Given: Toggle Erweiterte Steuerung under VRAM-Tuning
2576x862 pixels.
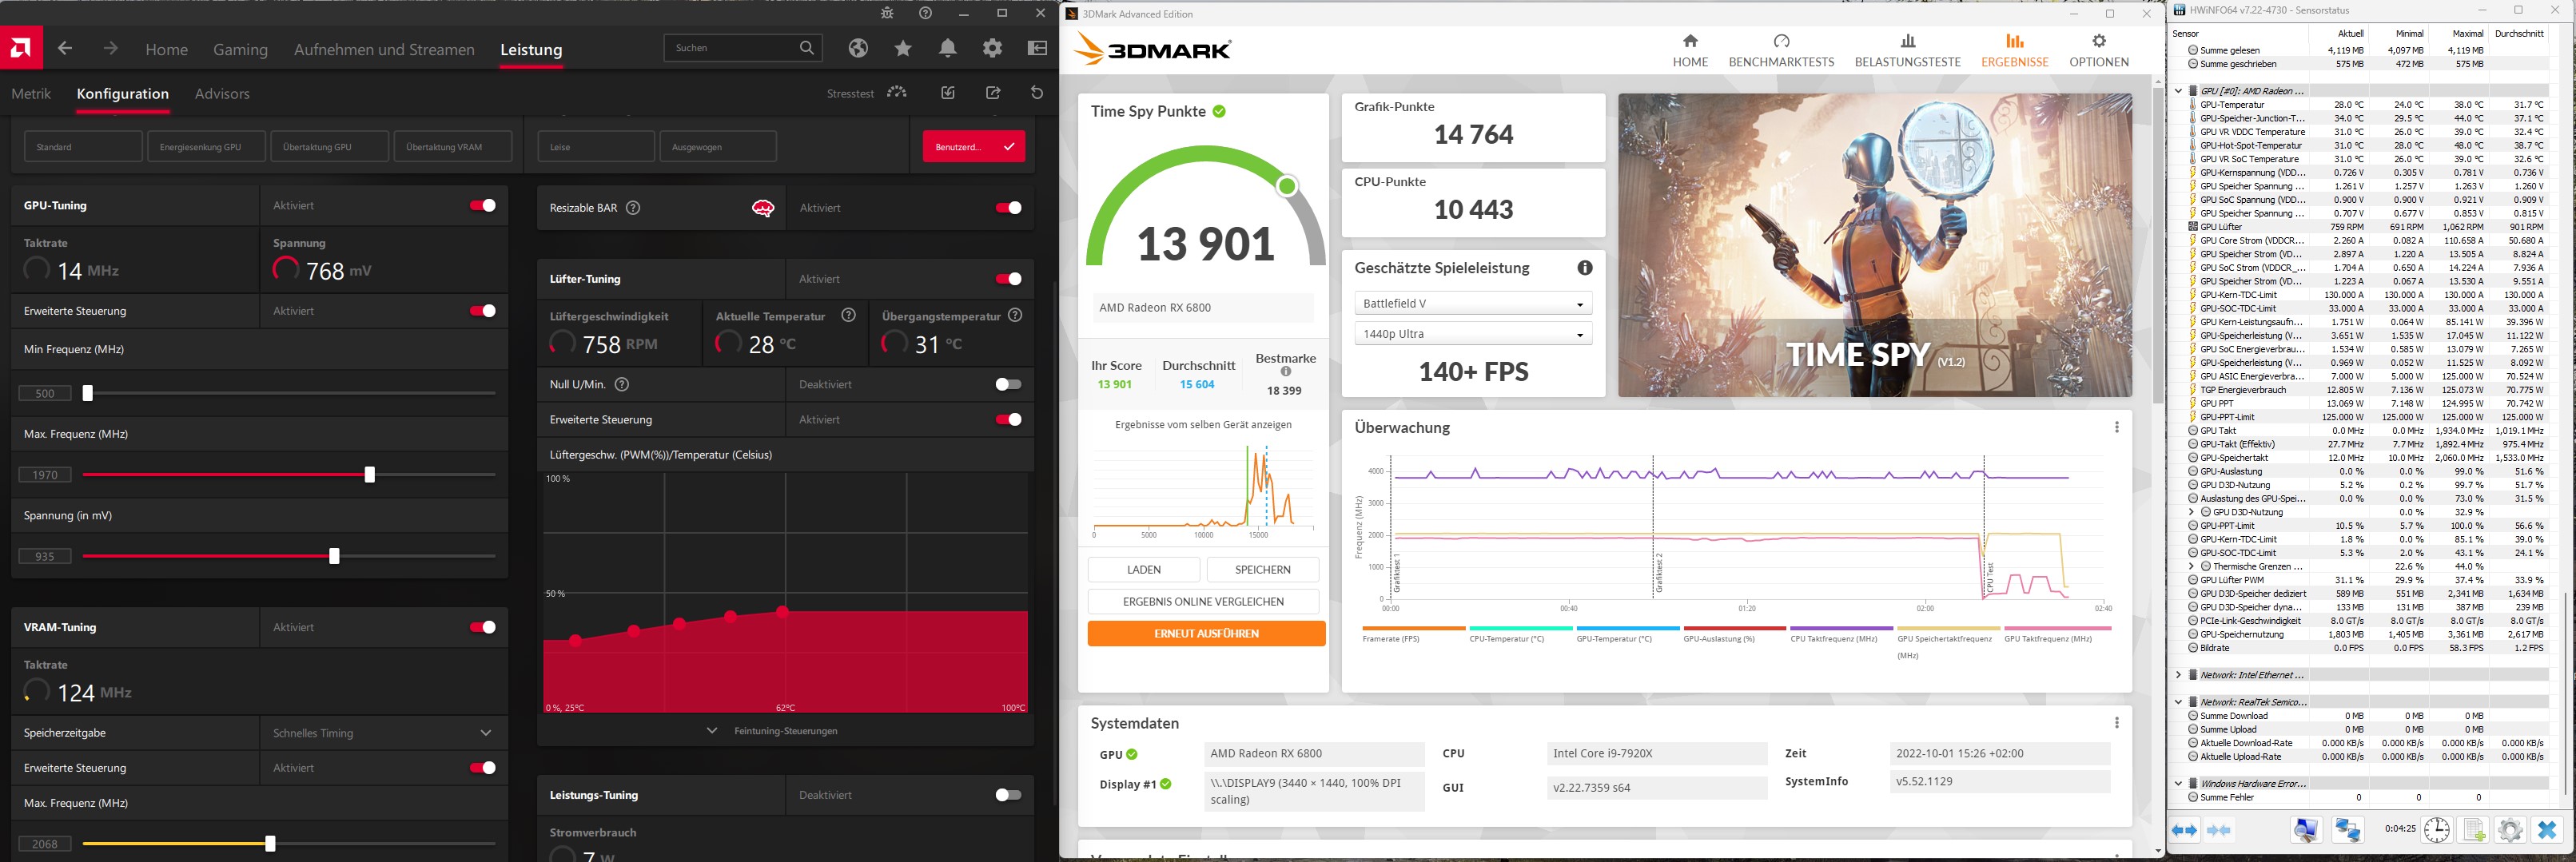Looking at the screenshot, I should [x=483, y=768].
